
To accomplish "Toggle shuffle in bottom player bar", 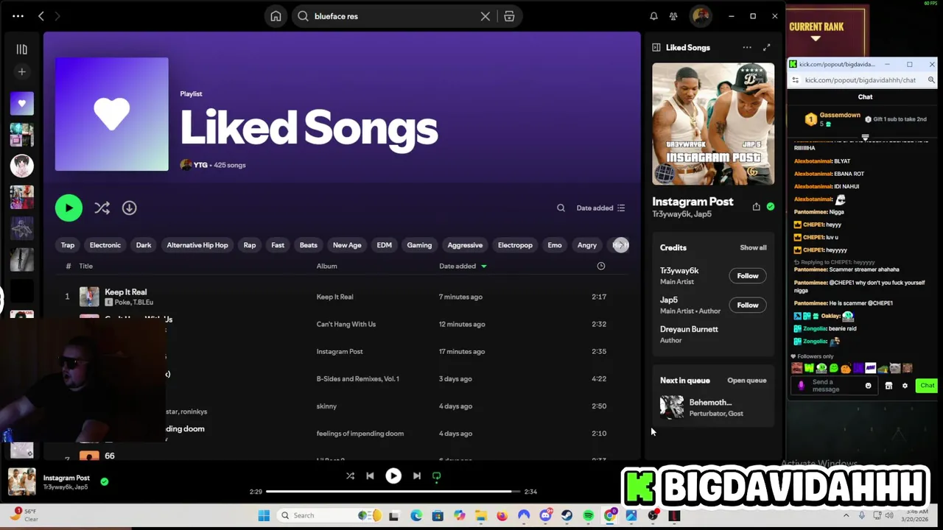I will (350, 476).
